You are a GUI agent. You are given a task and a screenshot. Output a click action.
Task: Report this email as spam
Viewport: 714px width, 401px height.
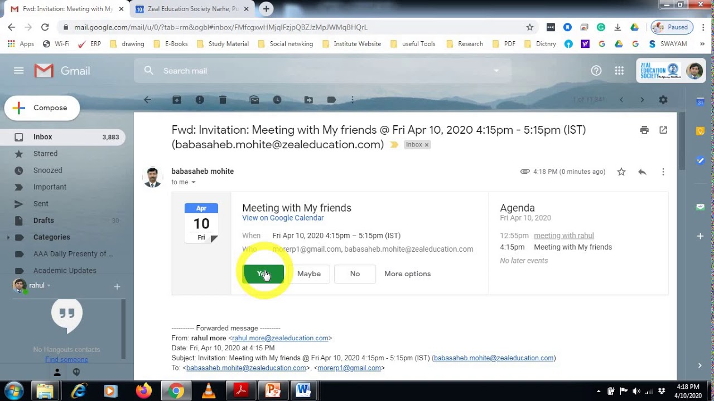[200, 100]
